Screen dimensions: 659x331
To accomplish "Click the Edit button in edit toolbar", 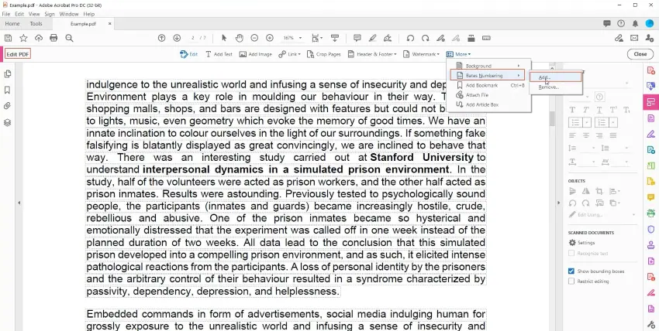I will click(x=188, y=54).
